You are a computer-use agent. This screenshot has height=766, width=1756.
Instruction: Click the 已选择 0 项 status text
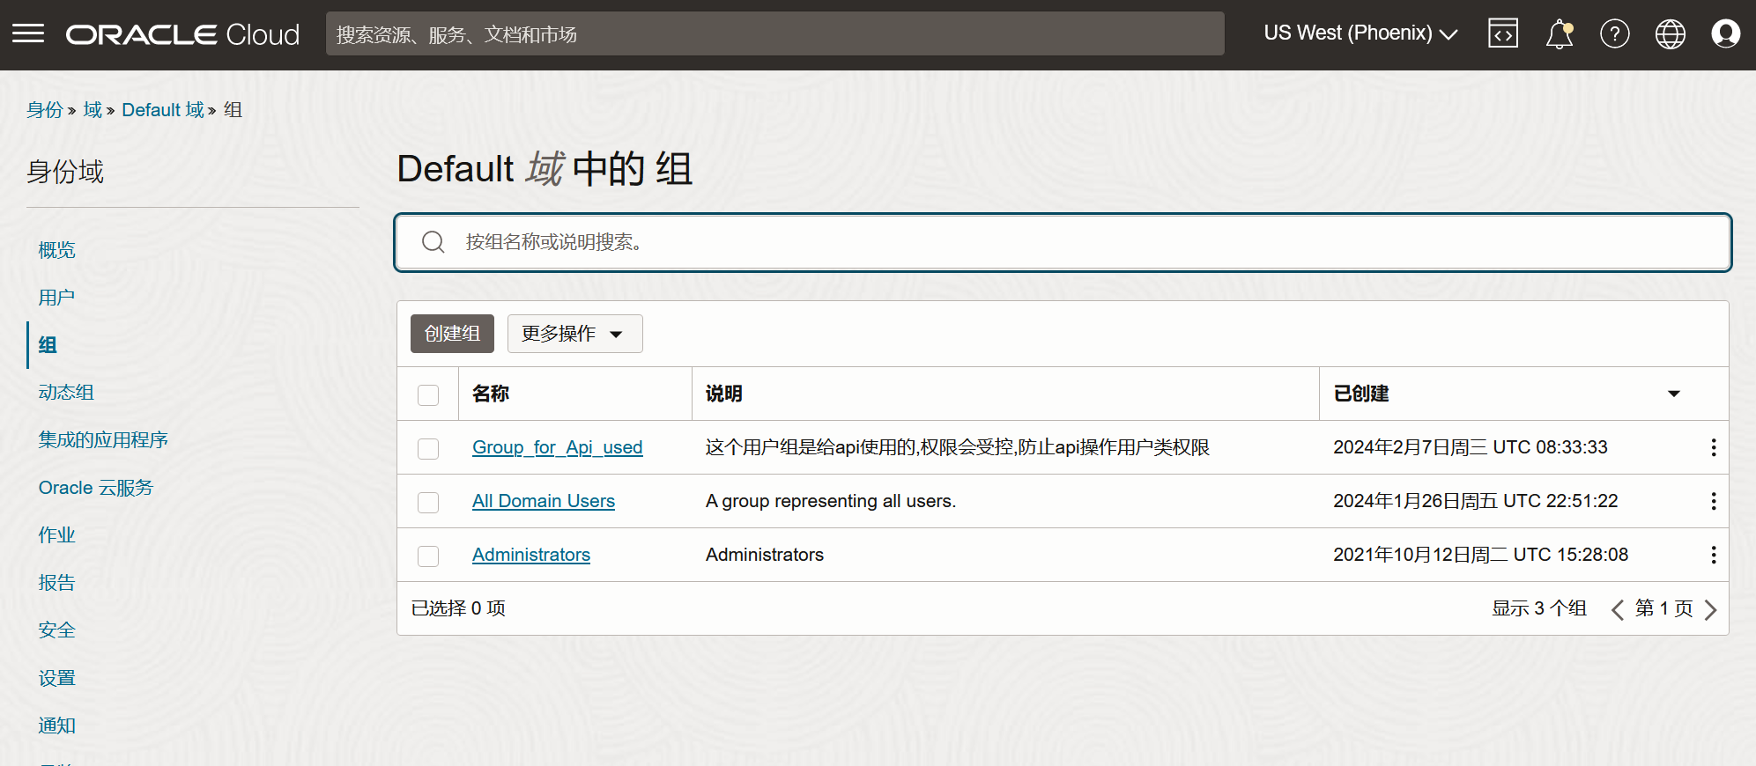pos(458,608)
